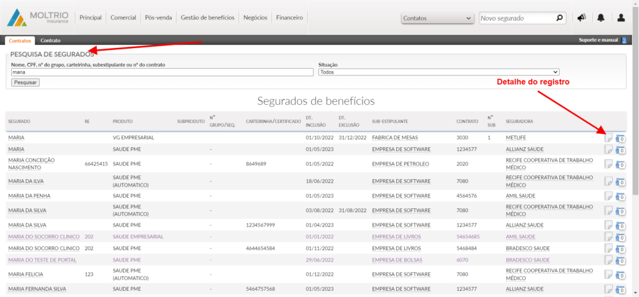The width and height of the screenshot is (639, 297).
Task: Open record detail for MARIA VG EMPRESARIAL row
Action: [x=608, y=137]
